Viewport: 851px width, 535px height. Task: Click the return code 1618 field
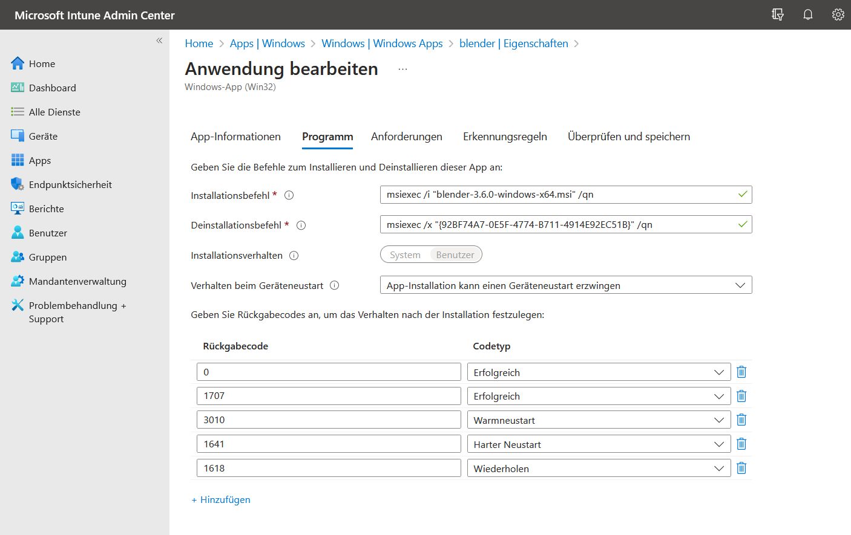[329, 469]
